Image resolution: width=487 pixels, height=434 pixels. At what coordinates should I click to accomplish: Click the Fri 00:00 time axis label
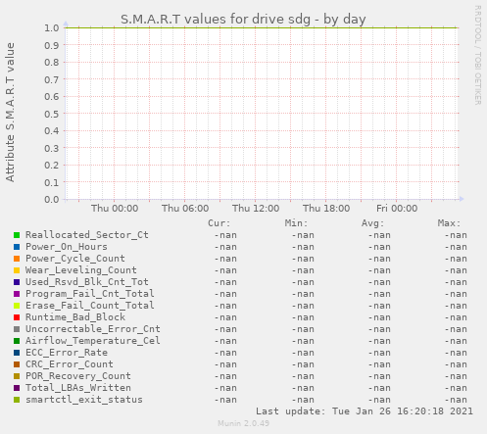click(397, 209)
